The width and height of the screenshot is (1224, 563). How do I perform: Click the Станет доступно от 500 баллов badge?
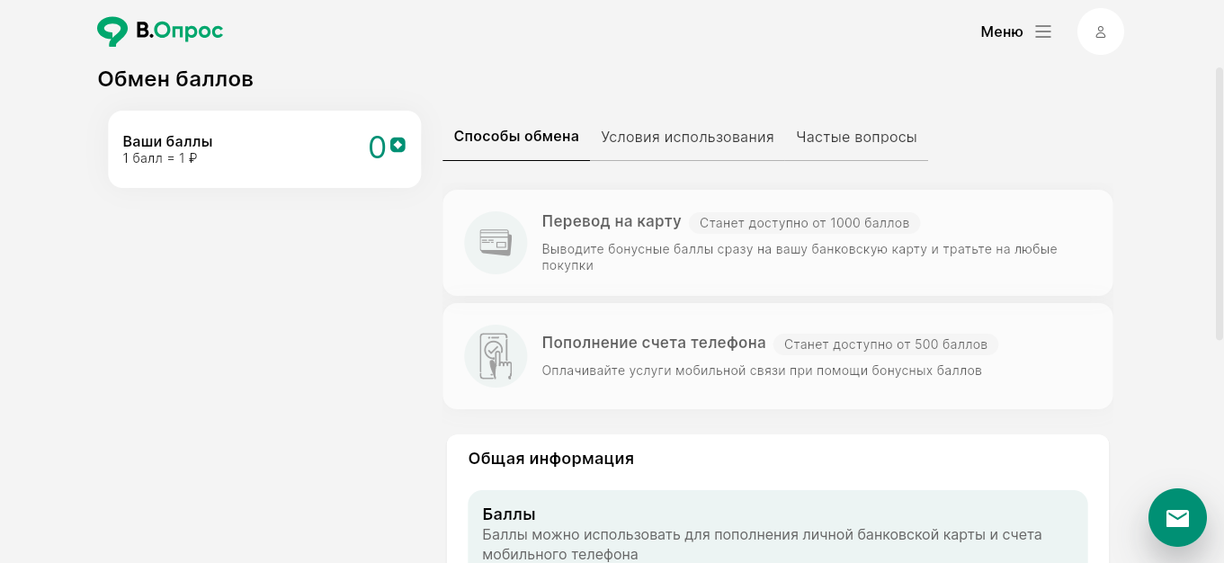(885, 344)
